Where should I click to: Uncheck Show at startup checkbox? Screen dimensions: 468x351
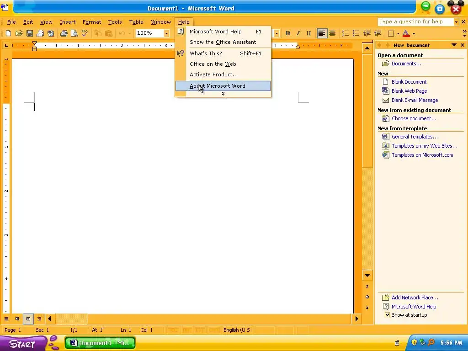point(387,315)
